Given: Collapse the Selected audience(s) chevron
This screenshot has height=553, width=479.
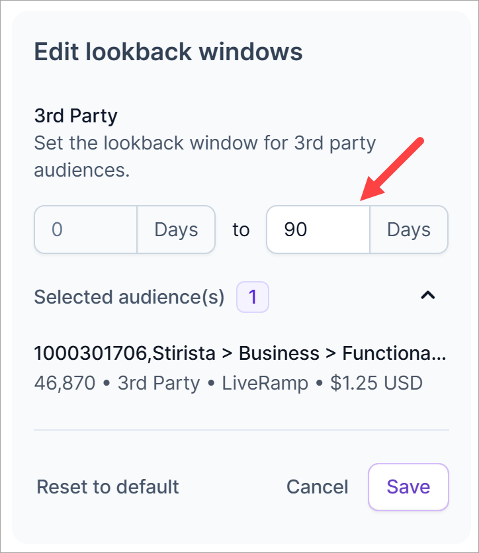Looking at the screenshot, I should click(x=428, y=296).
